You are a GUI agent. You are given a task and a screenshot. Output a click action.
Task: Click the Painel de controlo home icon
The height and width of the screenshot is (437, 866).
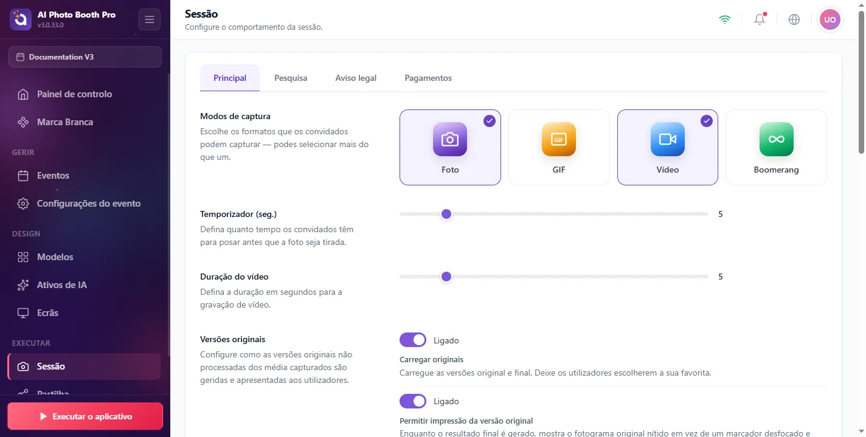[x=23, y=94]
